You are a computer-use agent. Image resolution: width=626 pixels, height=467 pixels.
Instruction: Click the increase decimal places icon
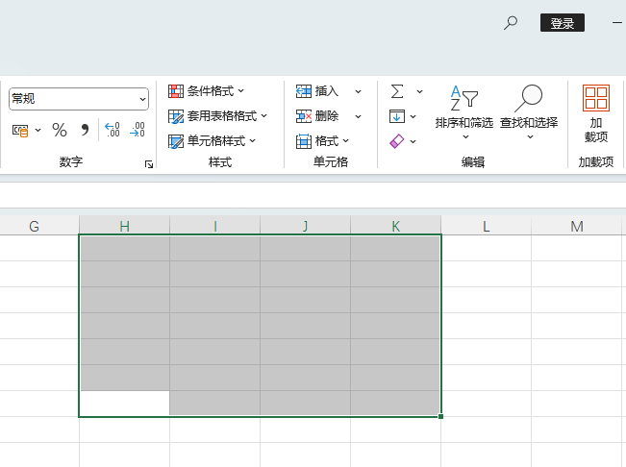pos(112,130)
